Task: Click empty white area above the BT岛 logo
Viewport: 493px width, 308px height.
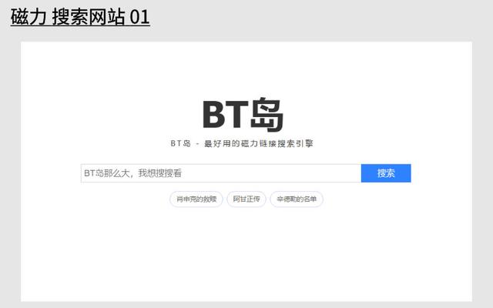Action: (246, 69)
